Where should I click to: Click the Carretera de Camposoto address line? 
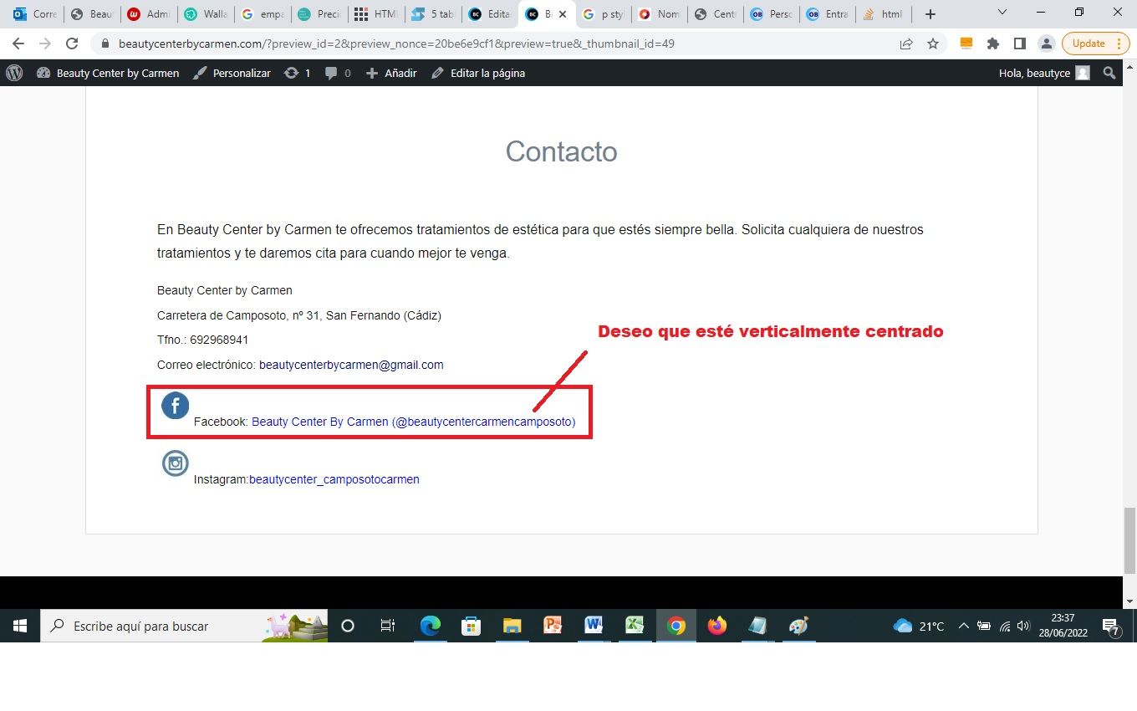pos(299,315)
